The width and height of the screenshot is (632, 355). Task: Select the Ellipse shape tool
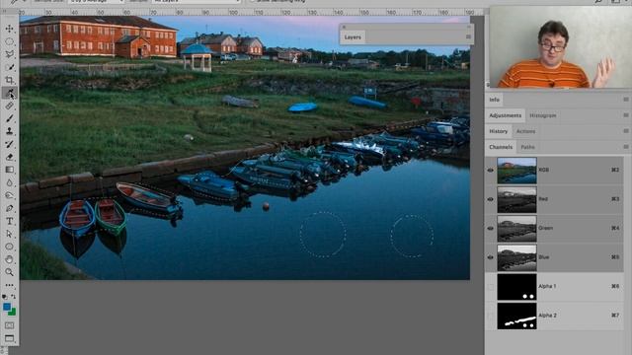(9, 247)
